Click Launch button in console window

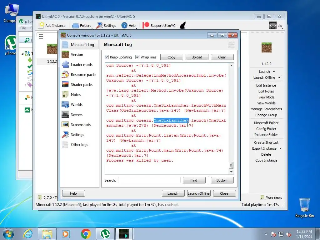(173, 193)
